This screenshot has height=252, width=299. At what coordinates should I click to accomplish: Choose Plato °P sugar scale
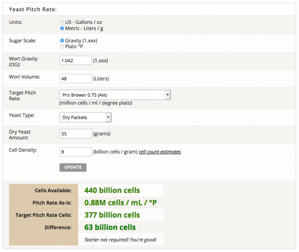62,47
